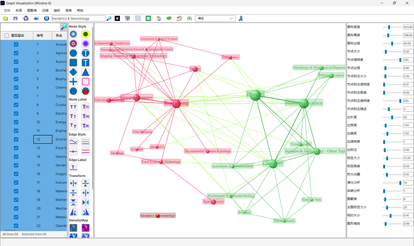Image resolution: width=414 pixels, height=246 pixels.
Task: Open file with the folder icon
Action: (x=5, y=19)
